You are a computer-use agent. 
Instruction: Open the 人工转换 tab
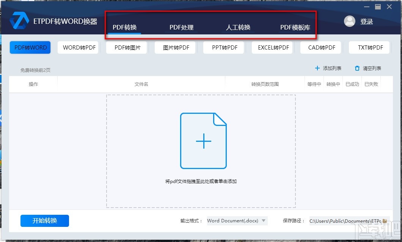238,27
